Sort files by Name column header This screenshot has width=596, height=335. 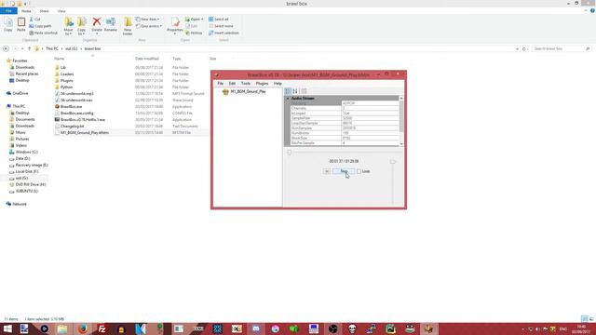[59, 59]
